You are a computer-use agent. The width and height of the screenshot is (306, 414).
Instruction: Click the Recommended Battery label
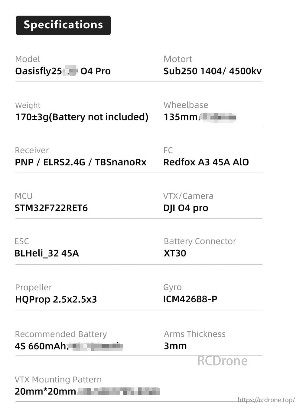(61, 334)
